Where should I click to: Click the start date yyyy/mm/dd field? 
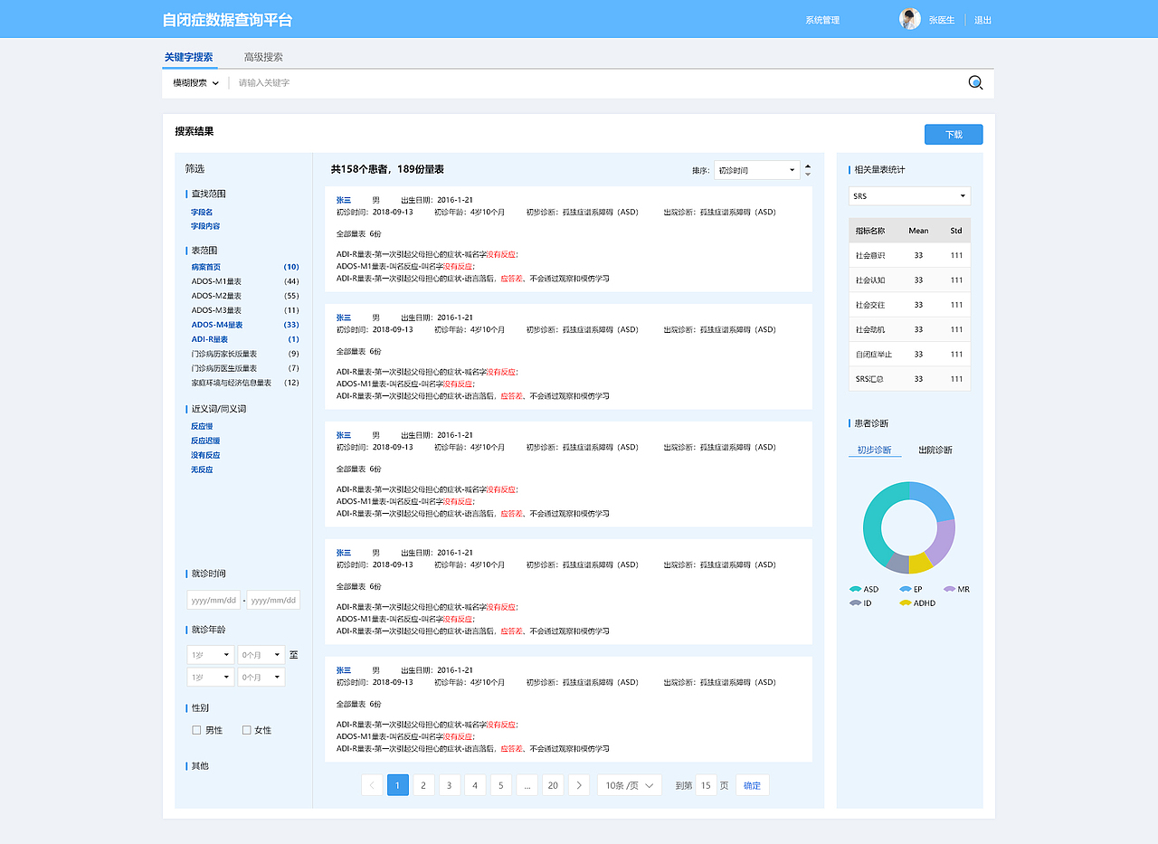click(x=214, y=600)
